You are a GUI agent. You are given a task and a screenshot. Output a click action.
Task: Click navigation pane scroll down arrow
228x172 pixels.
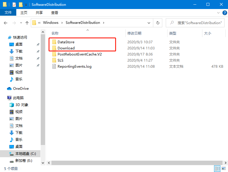tap(43, 163)
